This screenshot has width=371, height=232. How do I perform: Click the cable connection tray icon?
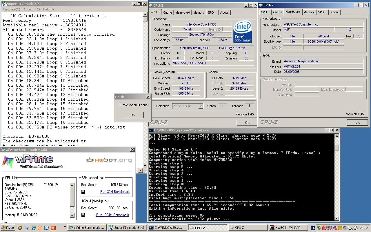tap(350, 228)
